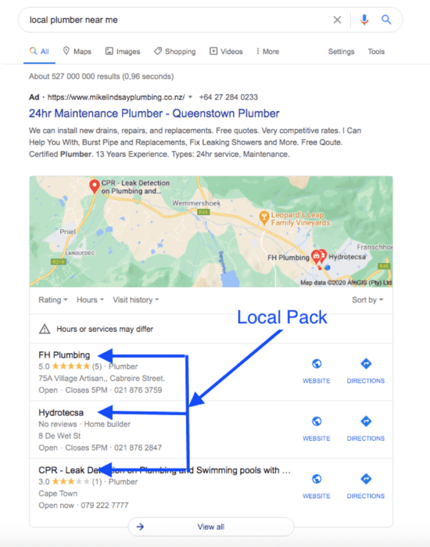Expand the Rating filter dropdown
Image resolution: width=430 pixels, height=547 pixels.
coord(53,300)
